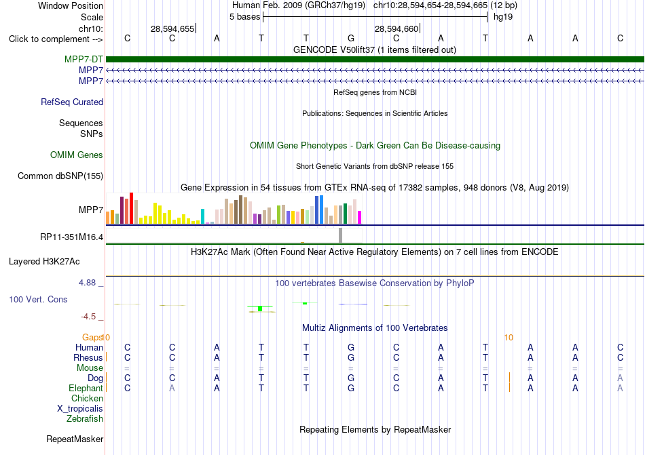
Task: Click the GENCODE V50lift37 track title
Action: point(375,50)
